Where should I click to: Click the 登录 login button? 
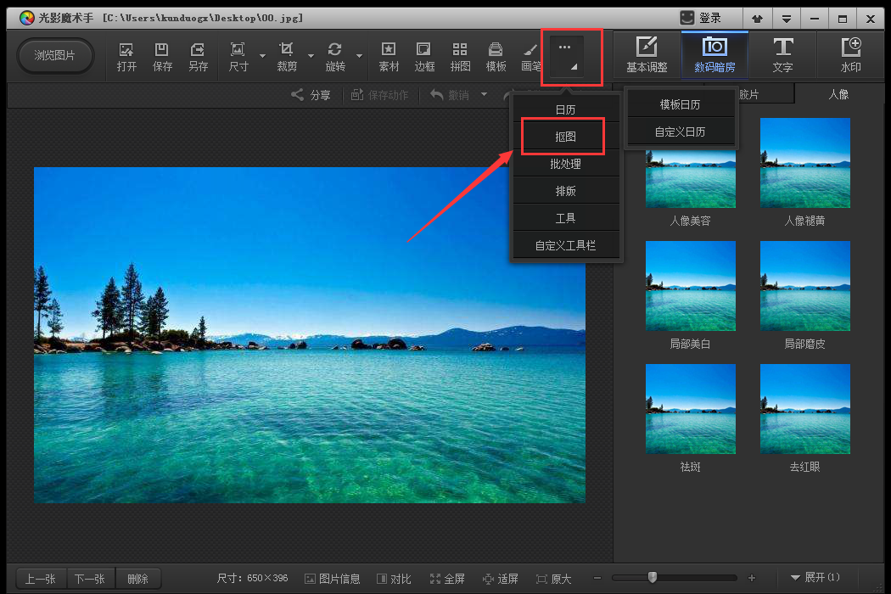click(711, 17)
